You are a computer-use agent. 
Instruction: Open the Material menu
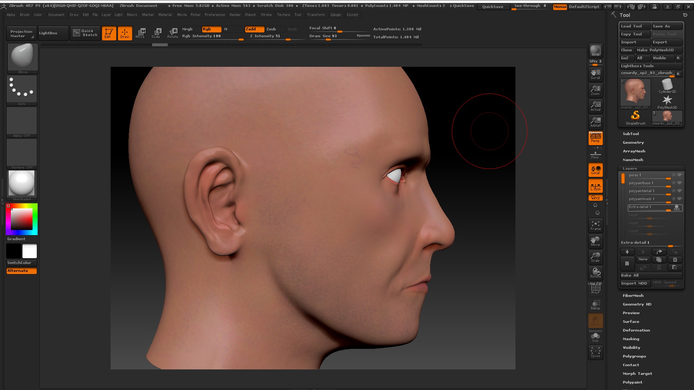[165, 15]
